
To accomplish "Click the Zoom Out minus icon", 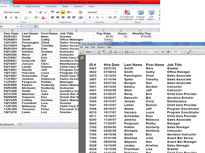I will click(x=163, y=52).
